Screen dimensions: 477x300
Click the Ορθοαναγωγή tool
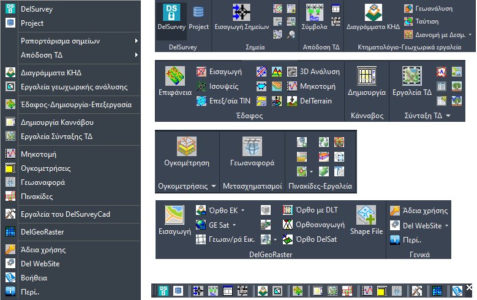point(314,225)
